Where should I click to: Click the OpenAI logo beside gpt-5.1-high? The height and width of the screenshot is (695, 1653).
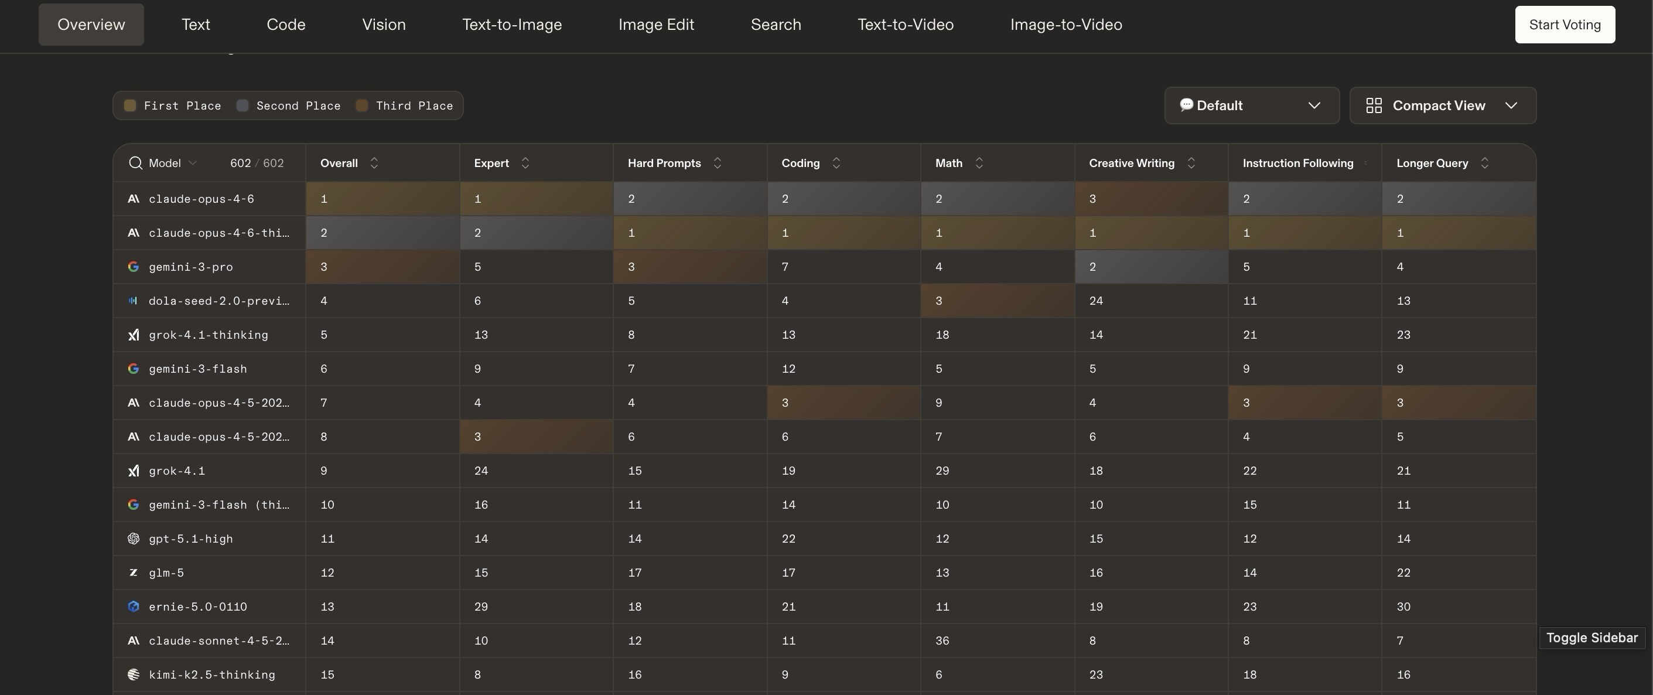[134, 539]
